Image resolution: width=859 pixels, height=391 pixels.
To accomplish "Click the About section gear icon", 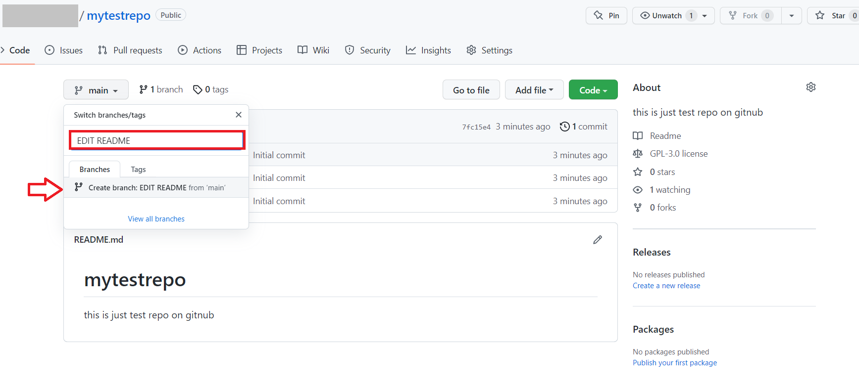I will point(810,87).
